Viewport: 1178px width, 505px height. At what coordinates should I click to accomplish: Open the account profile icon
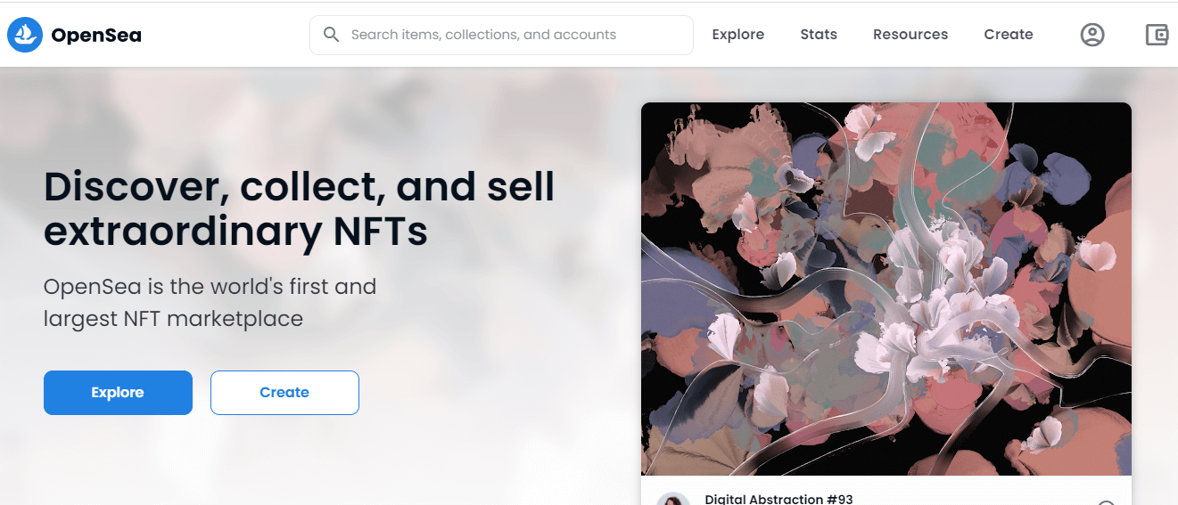tap(1092, 35)
